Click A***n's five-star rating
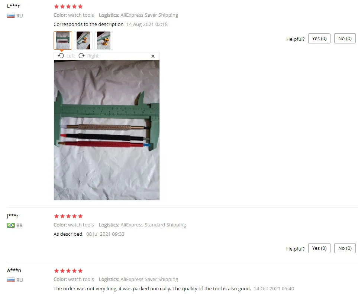This screenshot has height=294, width=358. coord(68,271)
